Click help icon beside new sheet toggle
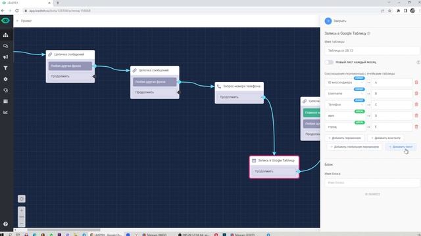 [418, 62]
